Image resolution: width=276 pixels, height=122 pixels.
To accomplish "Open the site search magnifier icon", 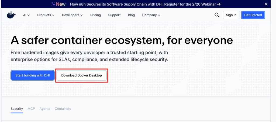I will pos(217,15).
